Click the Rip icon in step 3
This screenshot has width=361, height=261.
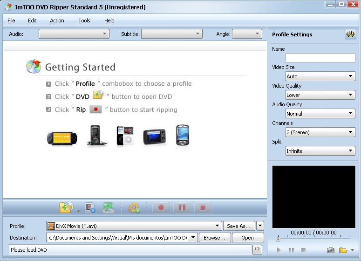tap(95, 110)
